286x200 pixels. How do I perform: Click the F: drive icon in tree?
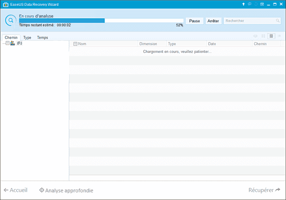(12, 43)
